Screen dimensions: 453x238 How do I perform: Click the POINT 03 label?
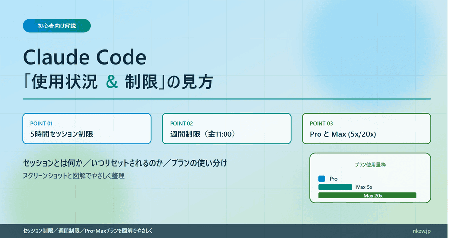click(321, 124)
